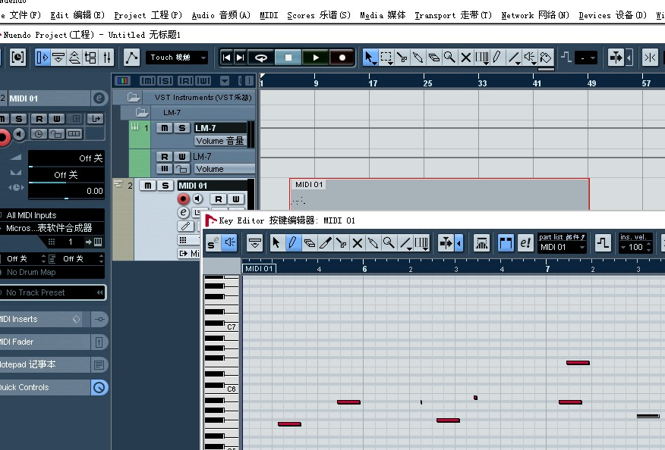Viewport: 665px width, 450px height.
Task: Select the Draw pencil tool in main toolbar
Action: pyautogui.click(x=497, y=57)
